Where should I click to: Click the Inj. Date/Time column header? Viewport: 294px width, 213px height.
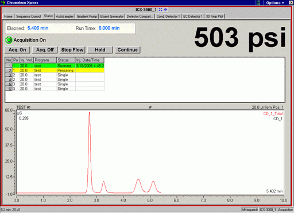(90, 60)
